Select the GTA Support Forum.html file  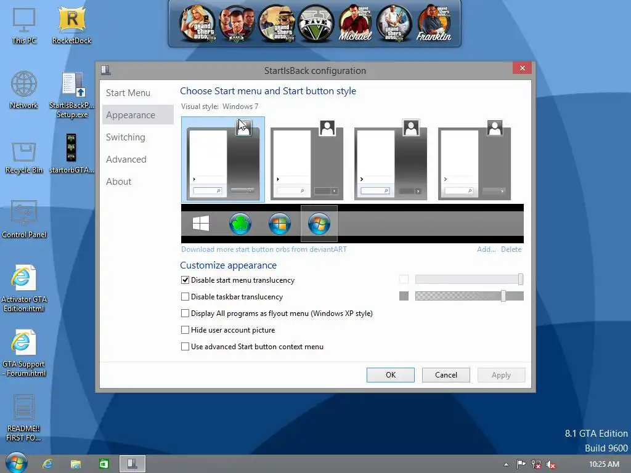pyautogui.click(x=24, y=353)
